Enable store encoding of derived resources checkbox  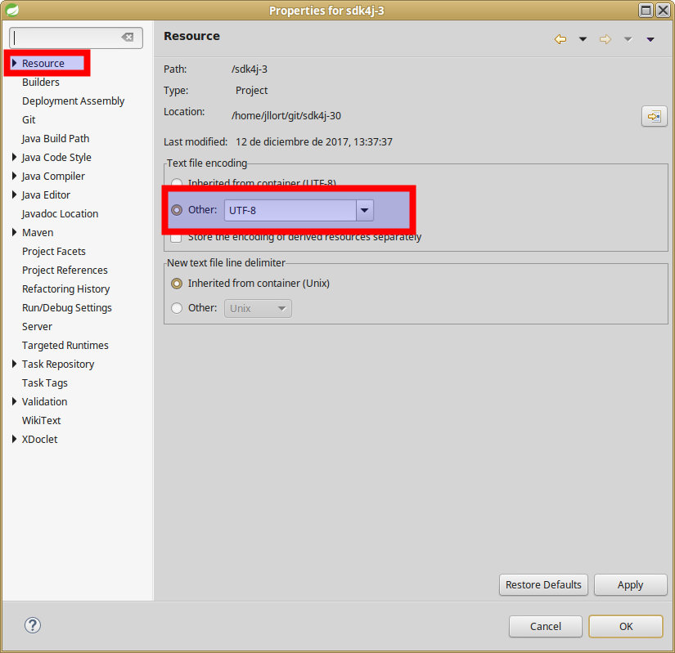click(x=177, y=238)
